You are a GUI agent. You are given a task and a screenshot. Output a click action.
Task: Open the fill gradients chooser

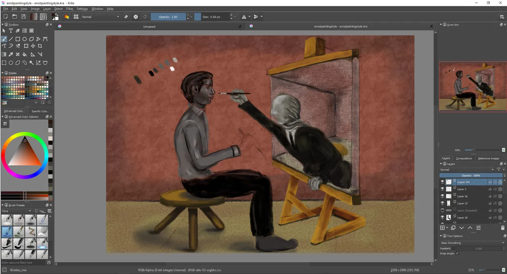click(34, 17)
